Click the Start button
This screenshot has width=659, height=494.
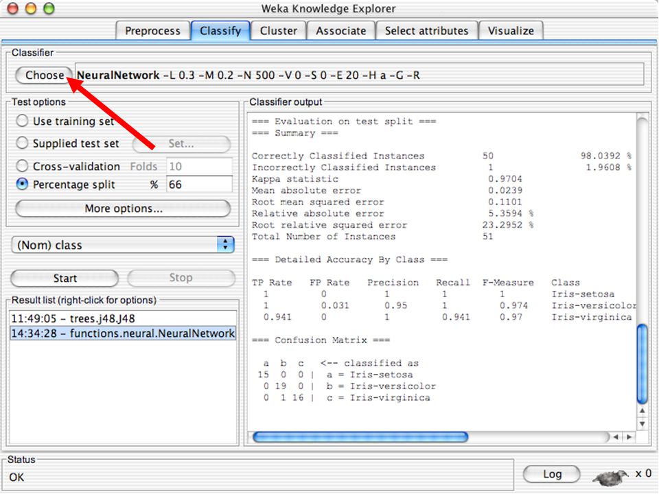[x=65, y=278]
